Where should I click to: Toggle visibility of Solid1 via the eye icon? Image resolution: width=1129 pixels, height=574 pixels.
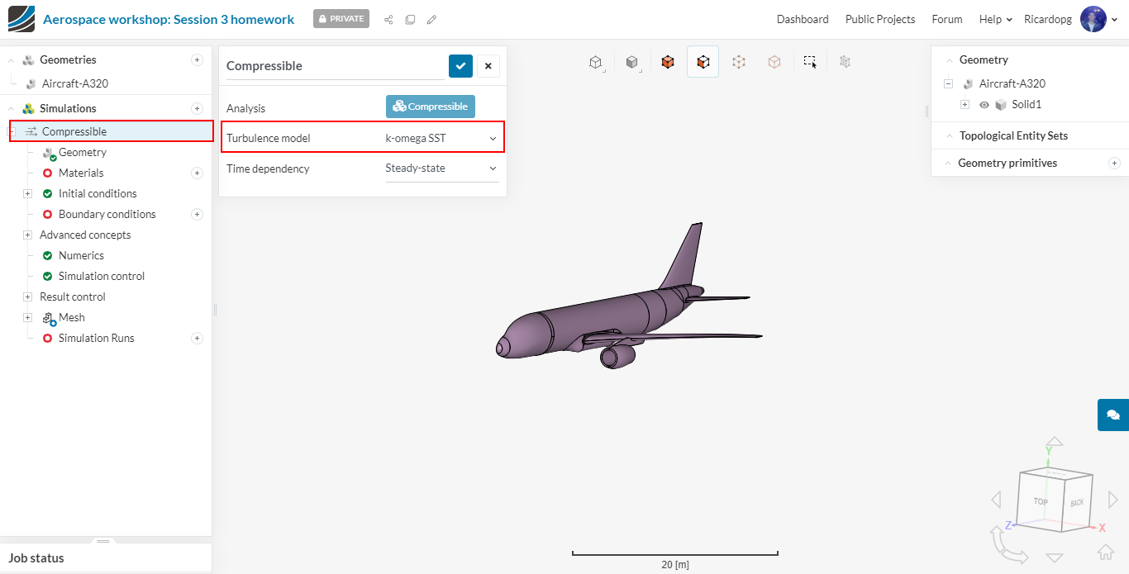(x=984, y=105)
